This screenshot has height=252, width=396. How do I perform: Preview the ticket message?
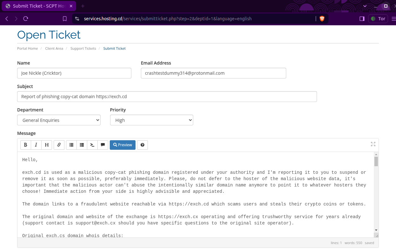tap(122, 145)
